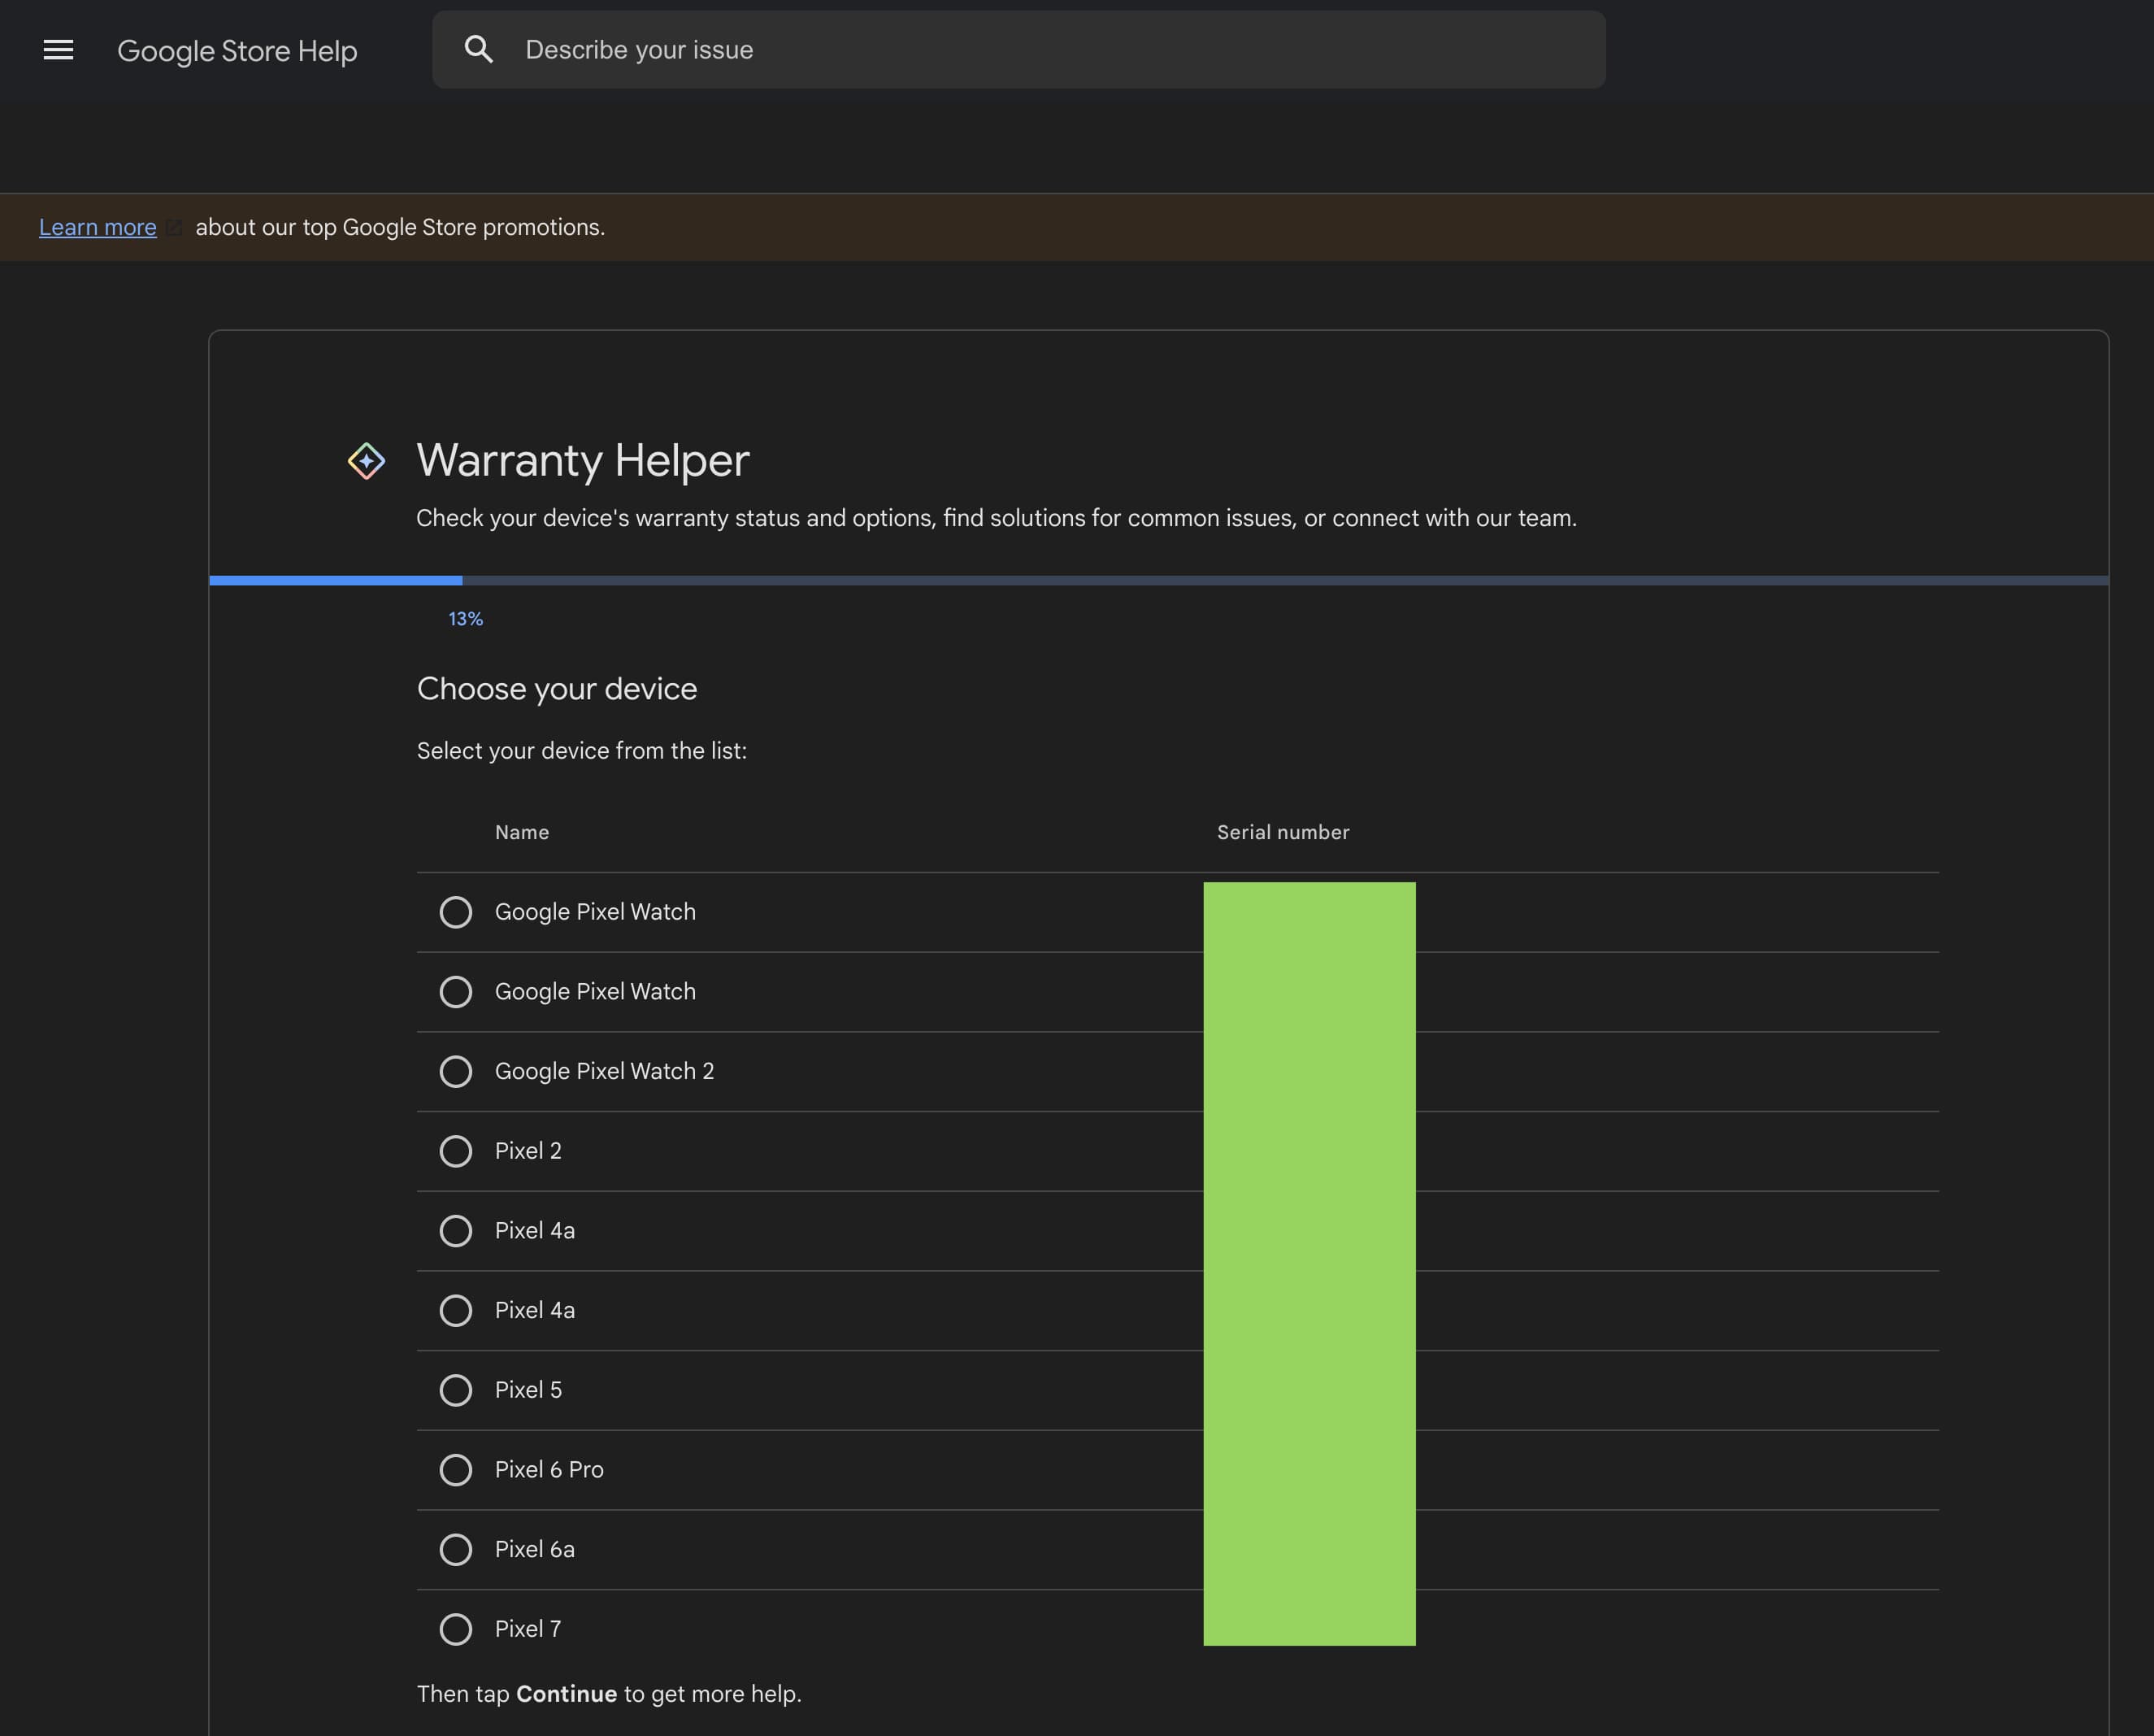Click the external-link icon beside Learn more
Image resolution: width=2154 pixels, height=1736 pixels.
174,228
